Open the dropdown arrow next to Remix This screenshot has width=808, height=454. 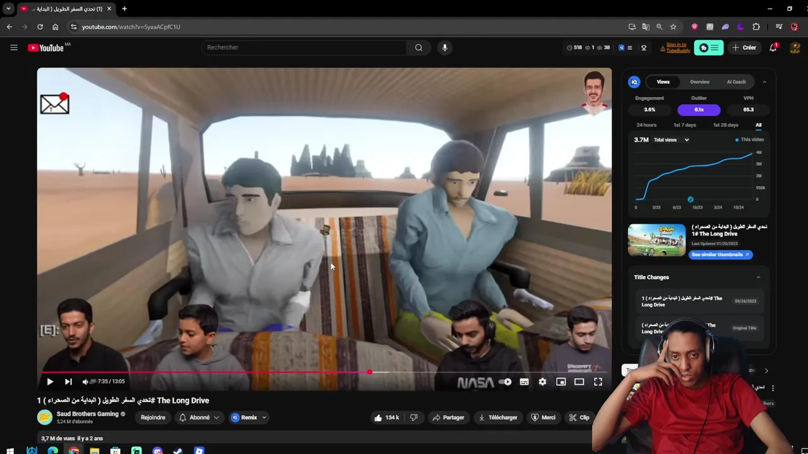pyautogui.click(x=264, y=417)
